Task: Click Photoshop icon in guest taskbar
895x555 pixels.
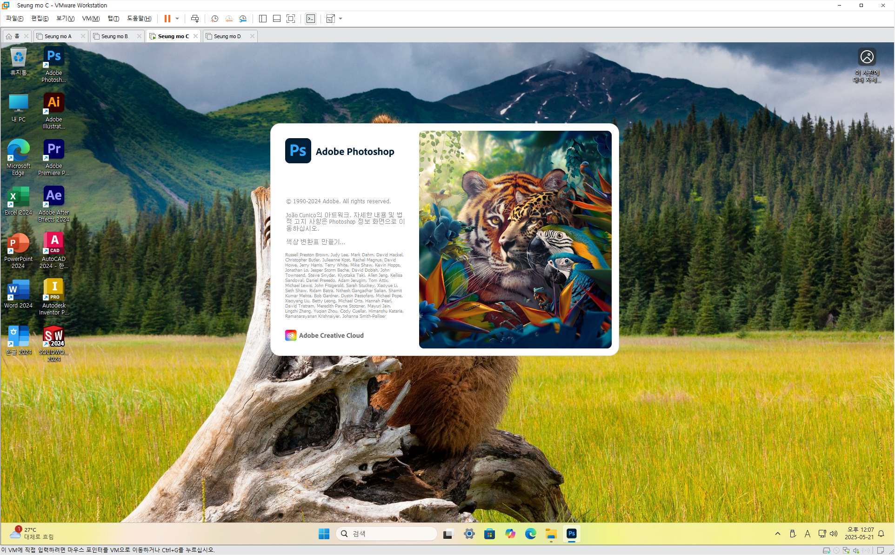Action: pos(572,534)
